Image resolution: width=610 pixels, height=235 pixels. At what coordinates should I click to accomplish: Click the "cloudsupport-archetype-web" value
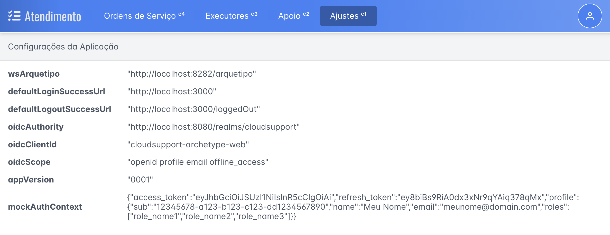pyautogui.click(x=188, y=145)
